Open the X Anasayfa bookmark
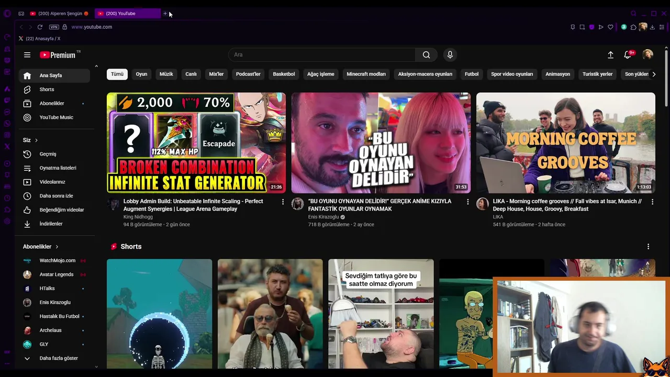Image resolution: width=670 pixels, height=377 pixels. tap(39, 39)
